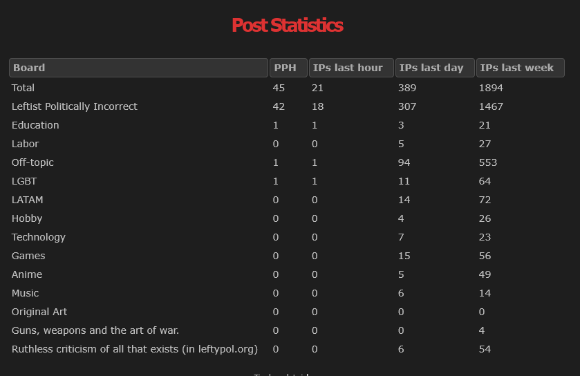This screenshot has height=376, width=580.
Task: Open the Leftist Politically Incorrect board
Action: point(75,106)
